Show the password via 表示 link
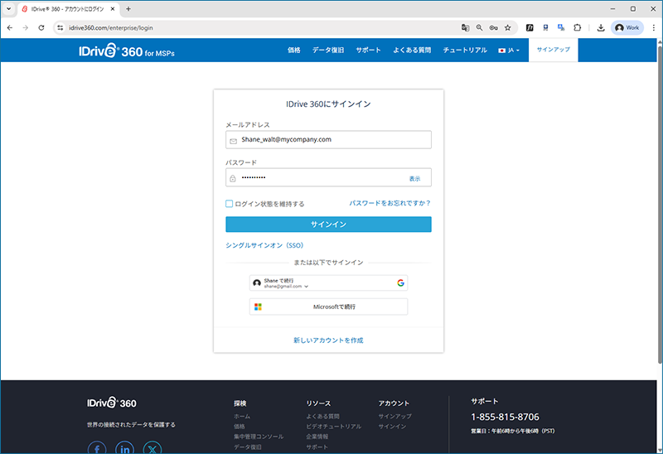This screenshot has width=663, height=454. point(415,179)
